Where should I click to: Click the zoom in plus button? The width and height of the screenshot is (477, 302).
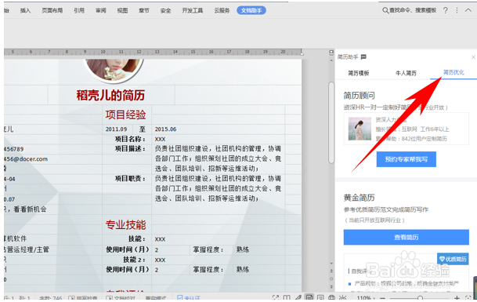(457, 298)
